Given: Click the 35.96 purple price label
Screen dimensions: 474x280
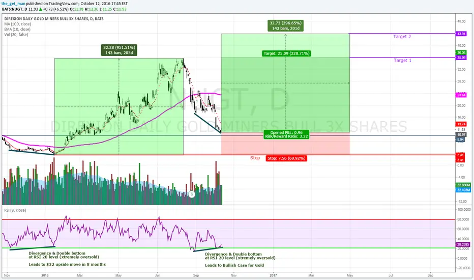Looking at the screenshot, I should pos(461,58).
